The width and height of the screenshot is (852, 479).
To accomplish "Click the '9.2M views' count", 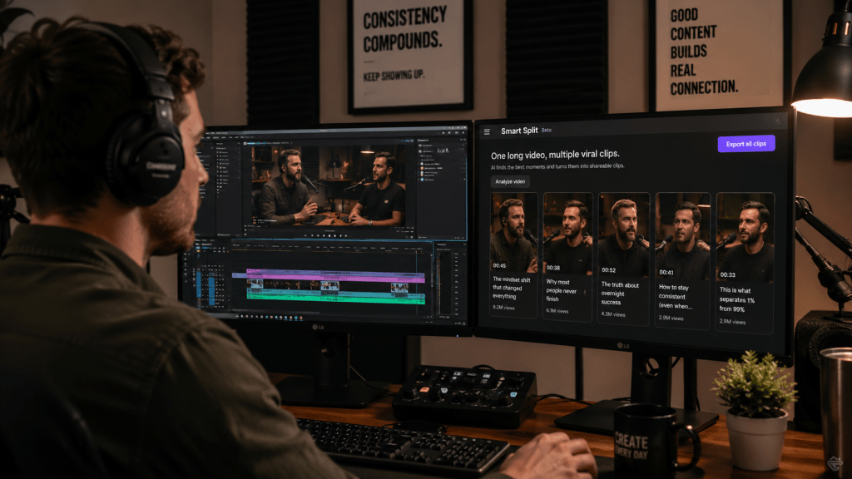I will point(503,308).
